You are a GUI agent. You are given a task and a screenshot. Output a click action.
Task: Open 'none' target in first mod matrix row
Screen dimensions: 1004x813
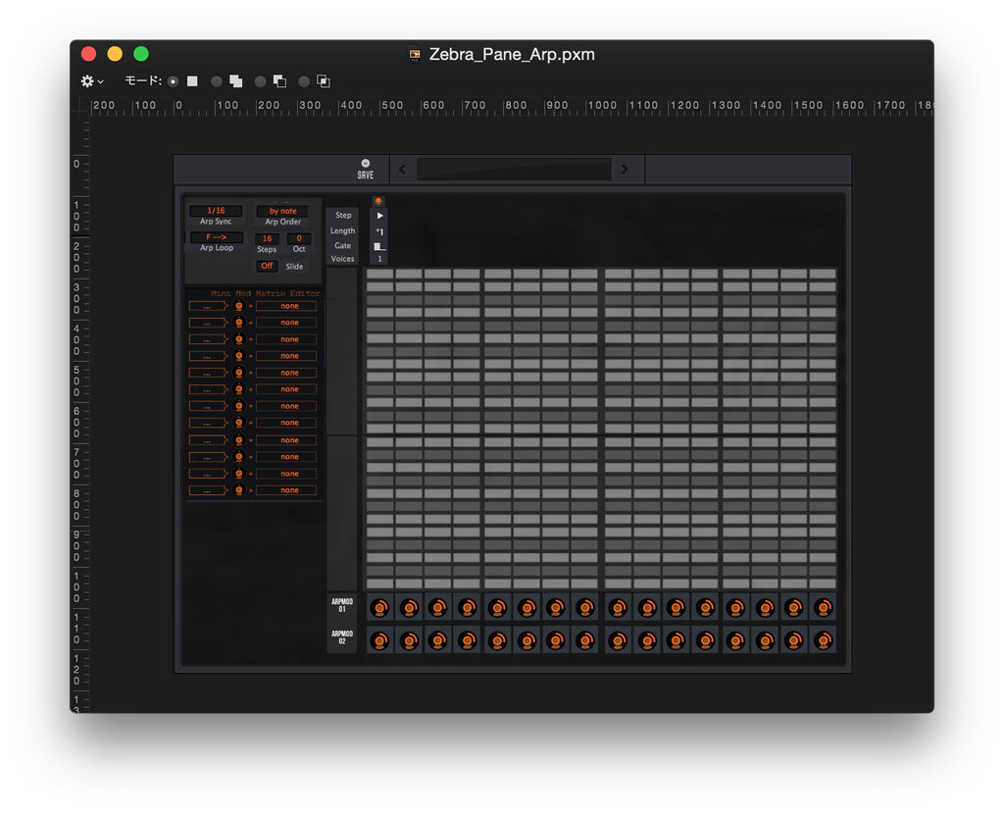[286, 306]
